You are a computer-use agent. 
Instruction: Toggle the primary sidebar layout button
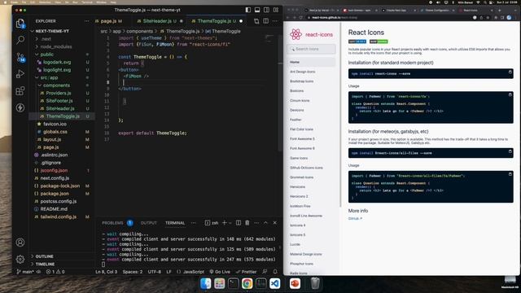[247, 10]
